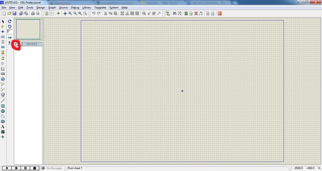Click the overview window thumbnail
322x171 pixels.
[x=28, y=29]
